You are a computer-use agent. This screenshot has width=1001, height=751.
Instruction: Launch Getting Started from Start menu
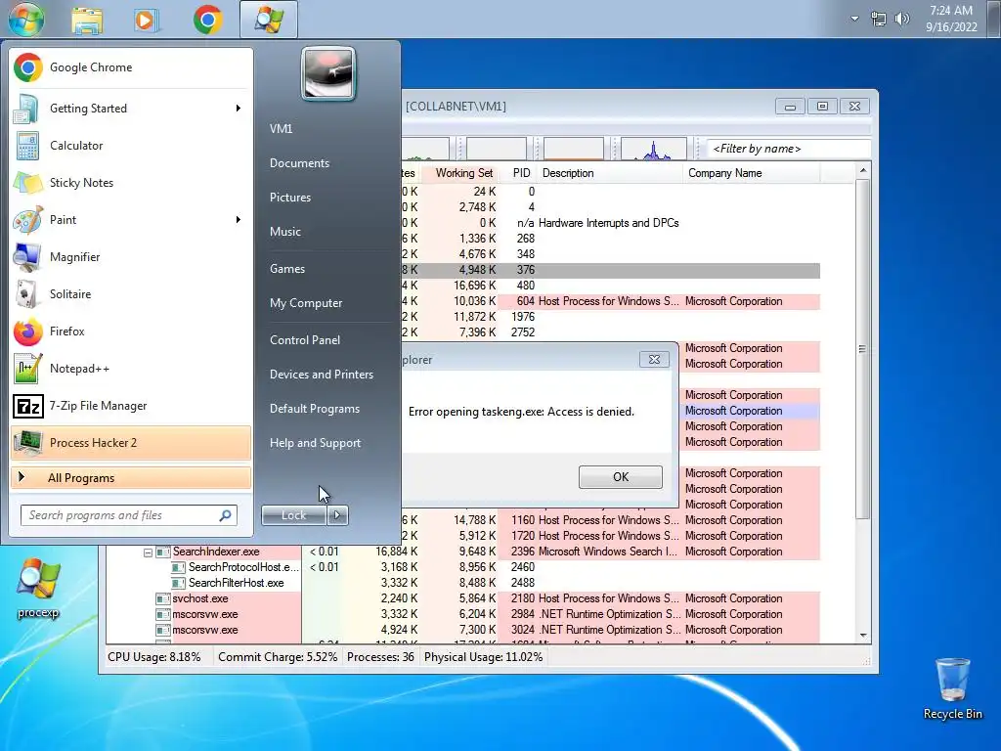tap(131, 109)
